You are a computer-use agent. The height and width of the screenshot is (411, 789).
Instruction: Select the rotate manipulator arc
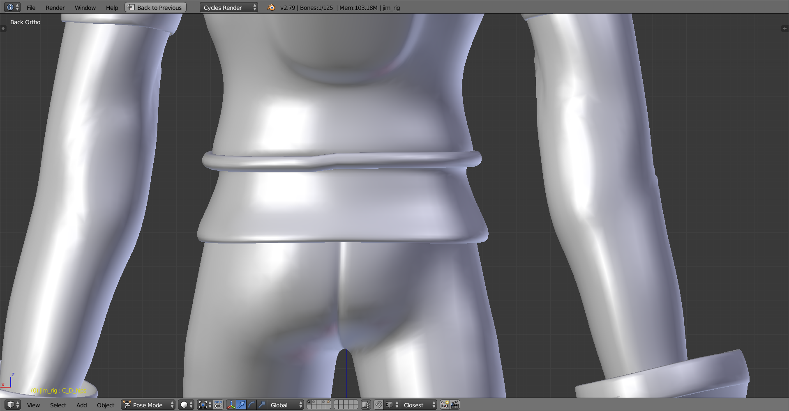(x=251, y=405)
